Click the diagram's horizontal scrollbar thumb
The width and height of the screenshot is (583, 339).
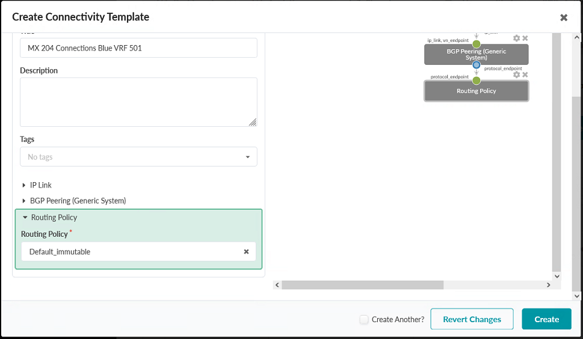(362, 285)
